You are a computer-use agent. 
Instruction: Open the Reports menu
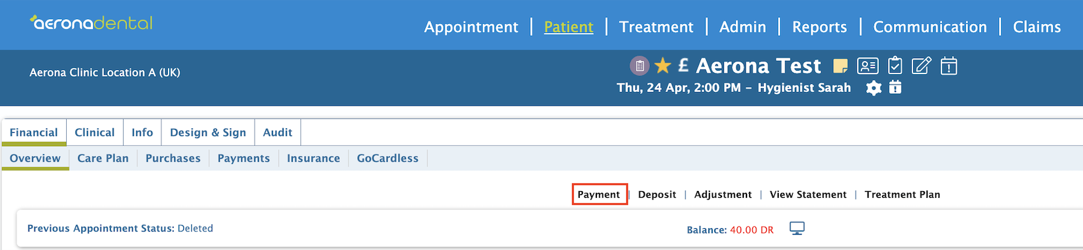click(x=820, y=27)
